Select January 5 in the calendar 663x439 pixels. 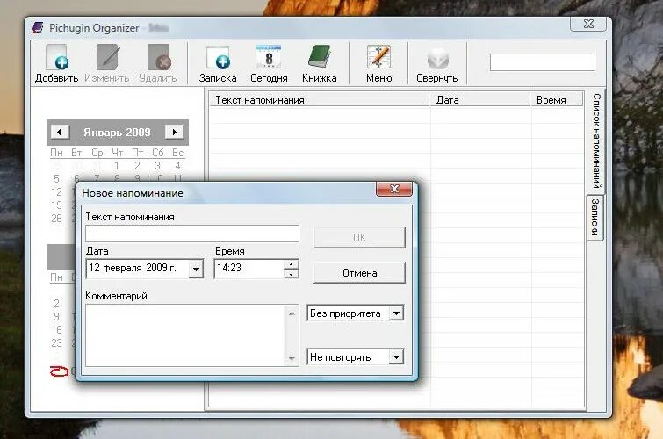(x=56, y=178)
